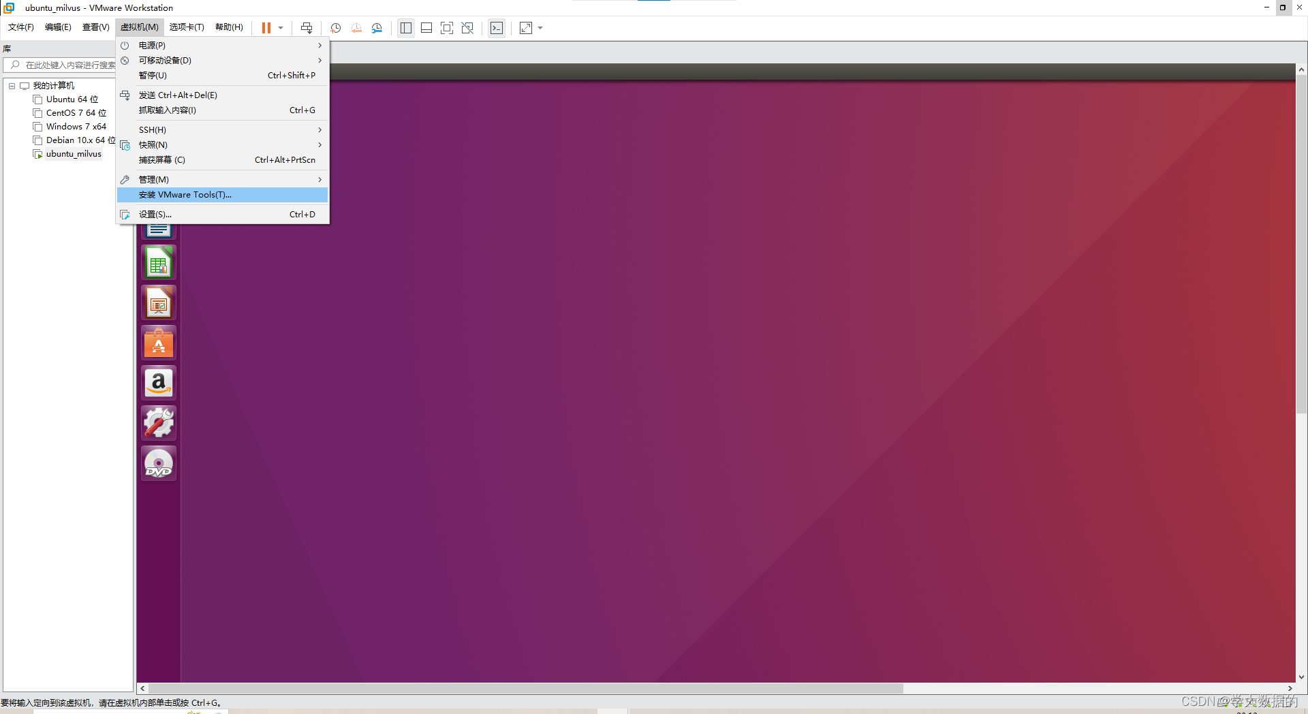Open 设置(S)... settings menu entry

coord(223,215)
